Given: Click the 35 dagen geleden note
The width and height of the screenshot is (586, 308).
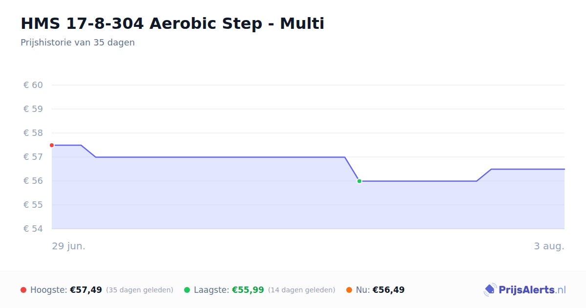Looking at the screenshot, I should 140,290.
